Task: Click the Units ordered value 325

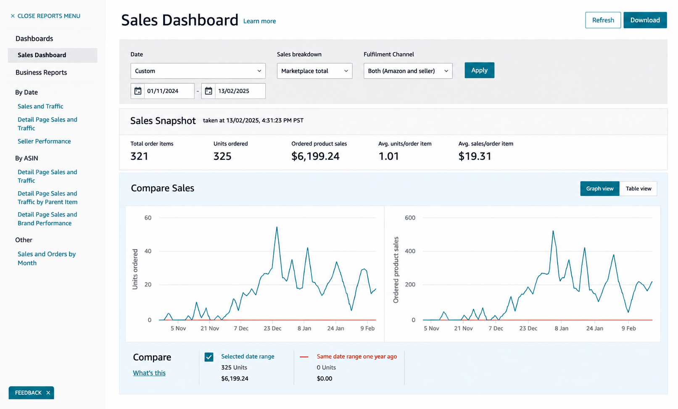Action: 222,156
